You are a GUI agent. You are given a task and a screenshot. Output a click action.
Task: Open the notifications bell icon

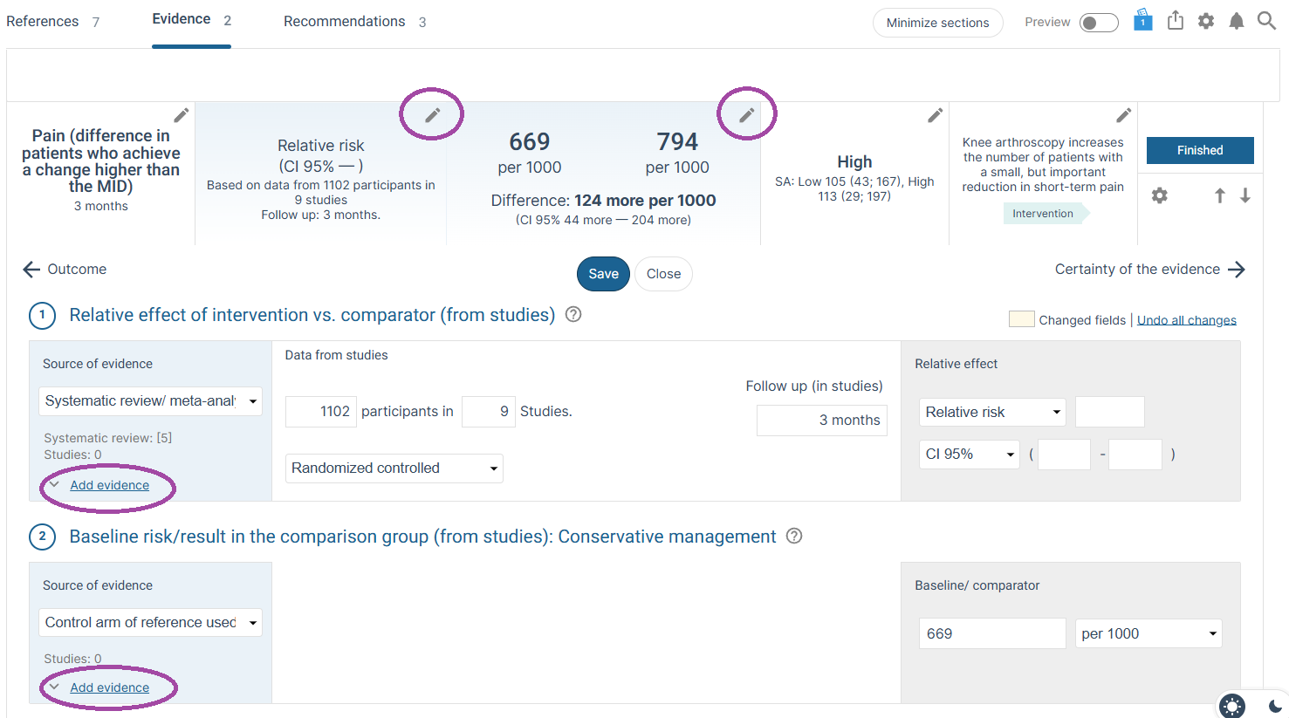click(1236, 21)
